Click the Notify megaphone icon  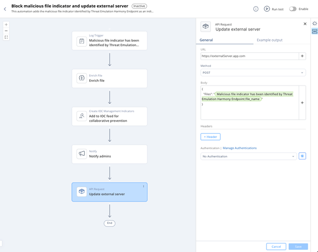tap(82, 154)
